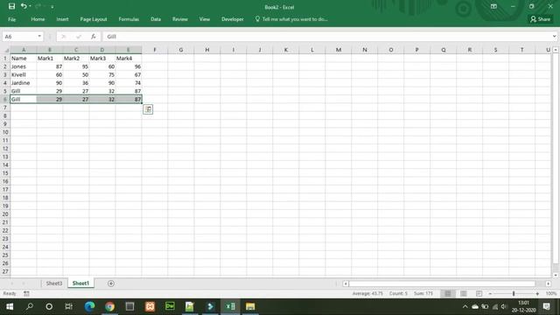Open the Review tab
Screen dimensions: 560x315
click(180, 19)
